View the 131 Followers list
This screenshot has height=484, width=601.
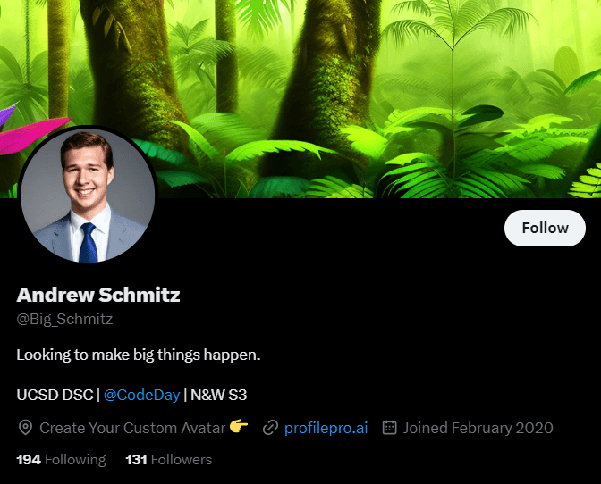coord(169,460)
